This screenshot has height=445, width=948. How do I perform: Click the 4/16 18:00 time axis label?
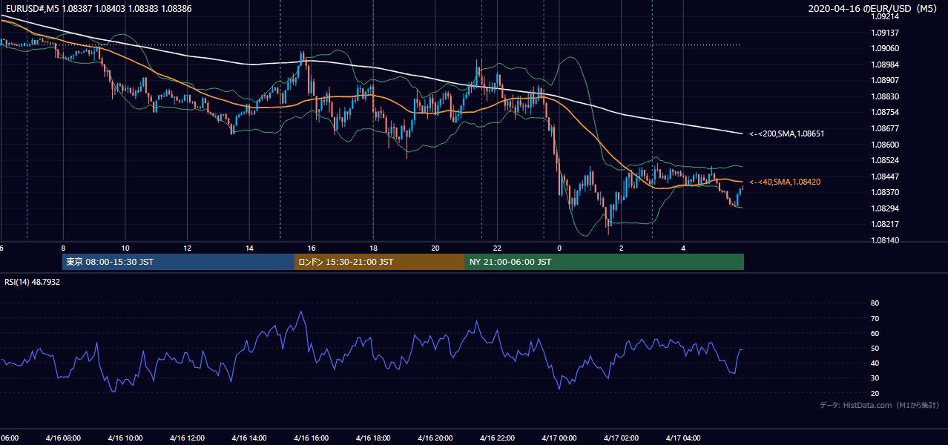373,438
